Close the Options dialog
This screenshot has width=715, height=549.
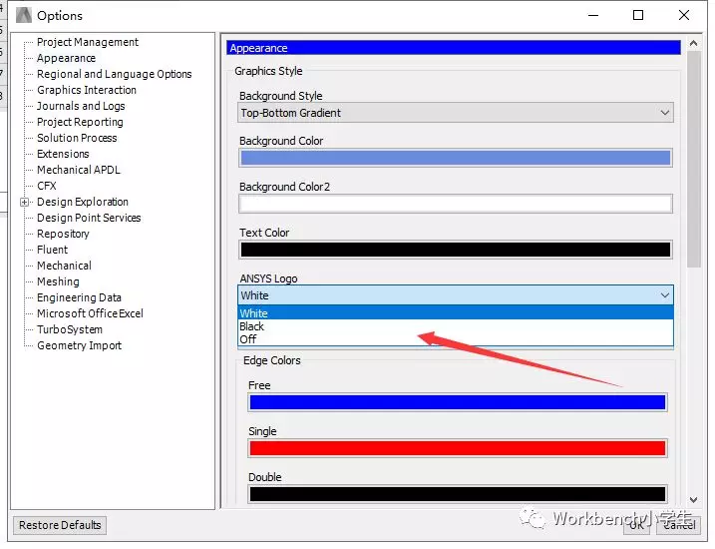click(683, 15)
